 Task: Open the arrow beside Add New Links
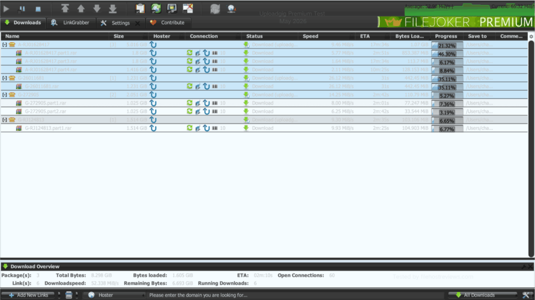[59, 295]
